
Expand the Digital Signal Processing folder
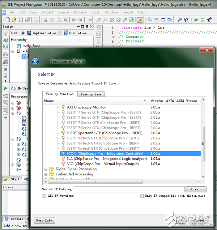[46, 169]
